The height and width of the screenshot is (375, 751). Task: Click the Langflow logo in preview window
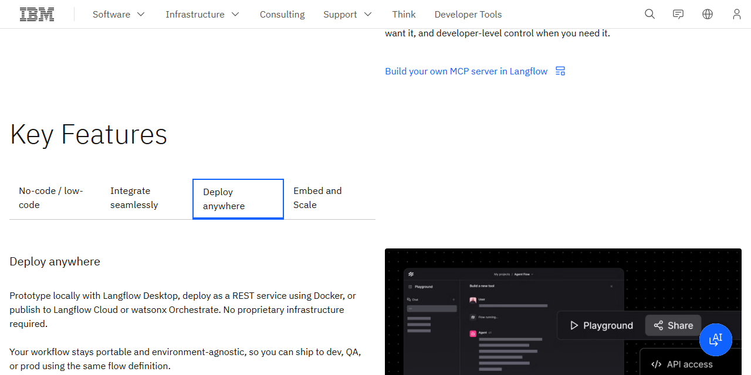tap(411, 274)
